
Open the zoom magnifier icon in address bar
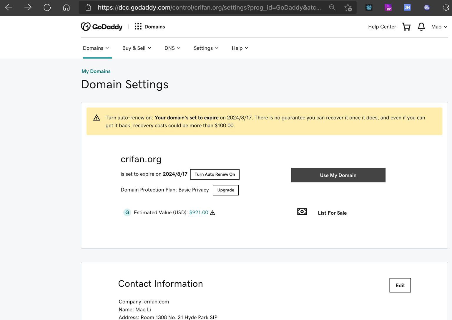332,7
